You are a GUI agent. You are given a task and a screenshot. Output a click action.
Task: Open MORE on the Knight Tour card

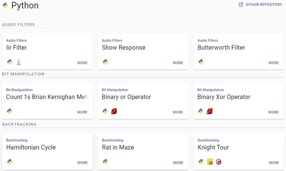[x=274, y=163]
